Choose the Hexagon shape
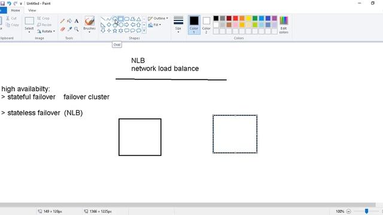This screenshot has width=383, height=215. tap(121, 25)
